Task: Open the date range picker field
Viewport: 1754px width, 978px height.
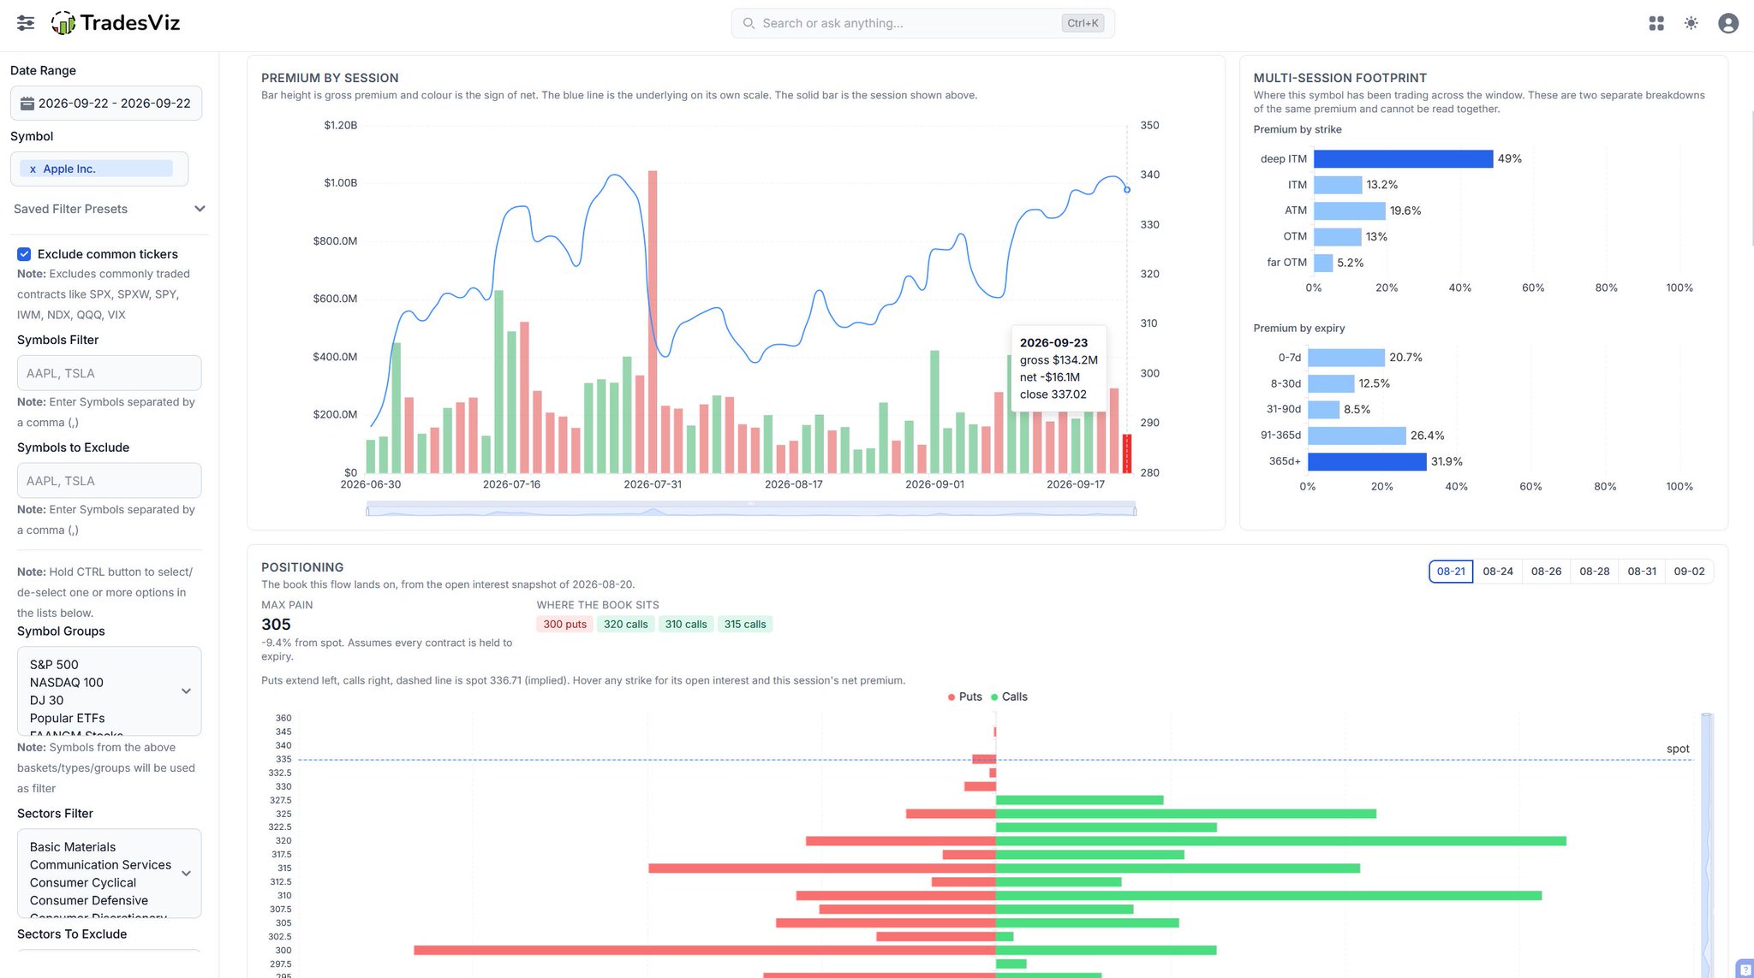Action: tap(106, 104)
